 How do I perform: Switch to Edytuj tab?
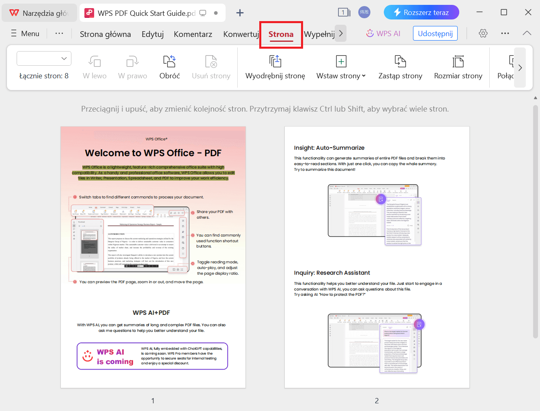[153, 34]
